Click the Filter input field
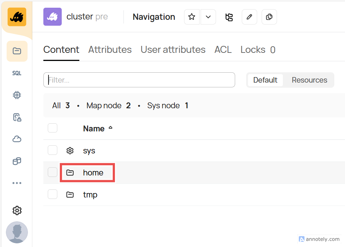This screenshot has height=247, width=345. (139, 80)
